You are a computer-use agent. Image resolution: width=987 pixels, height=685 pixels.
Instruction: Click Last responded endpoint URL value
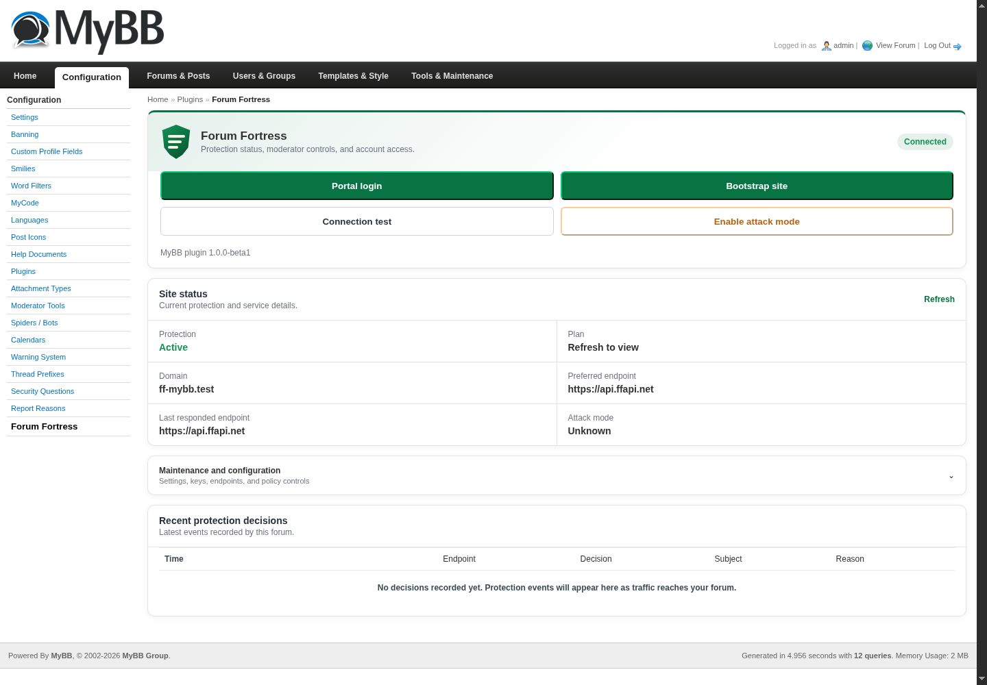click(202, 431)
